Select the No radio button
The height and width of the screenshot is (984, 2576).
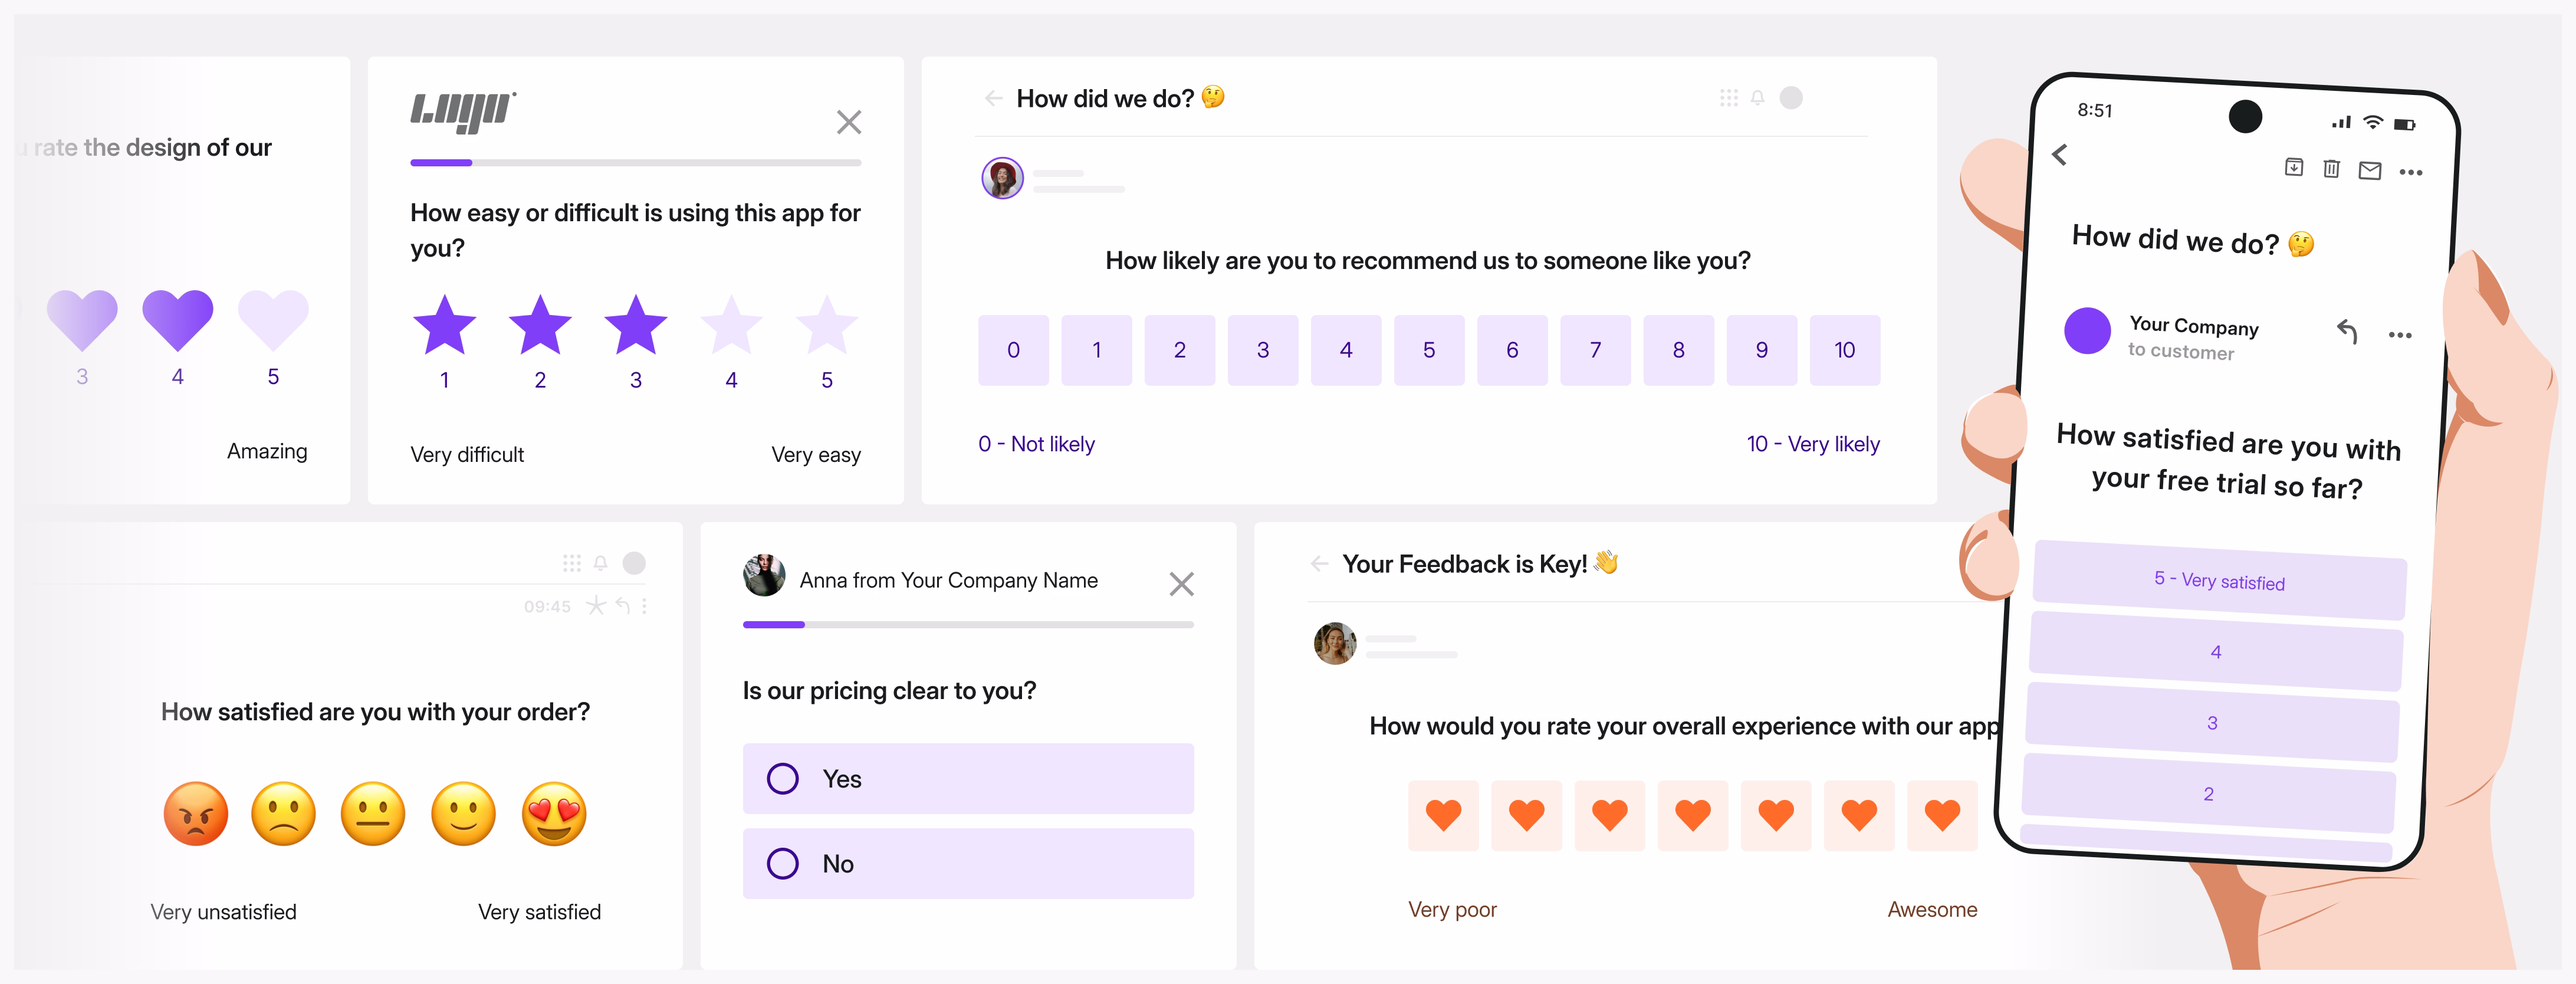782,863
